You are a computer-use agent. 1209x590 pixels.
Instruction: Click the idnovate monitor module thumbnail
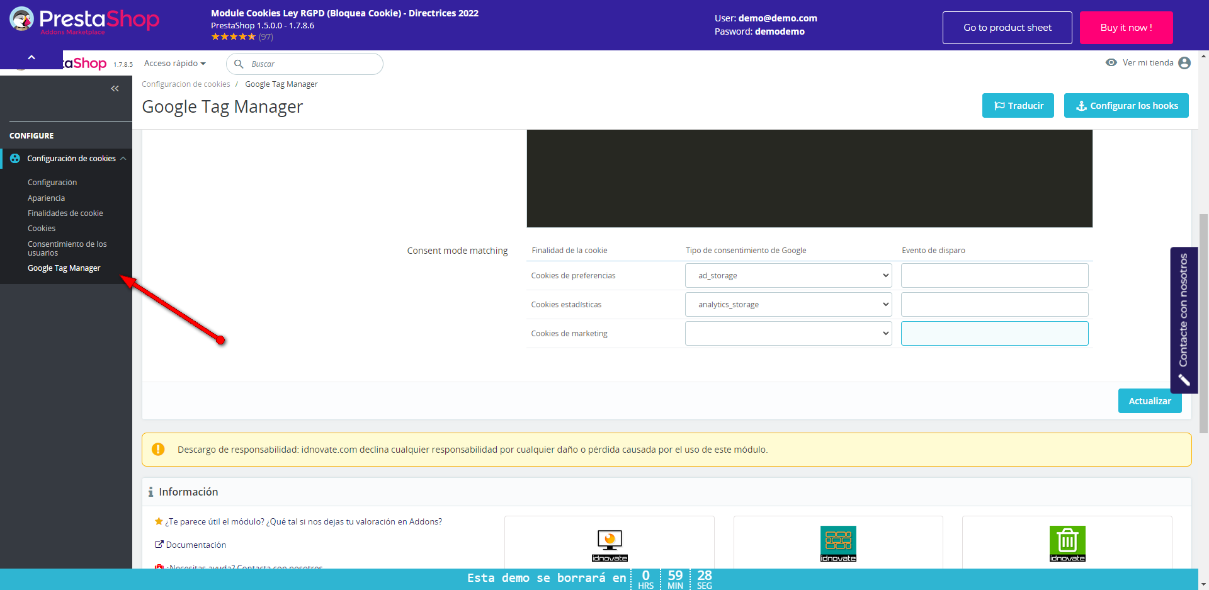click(610, 545)
